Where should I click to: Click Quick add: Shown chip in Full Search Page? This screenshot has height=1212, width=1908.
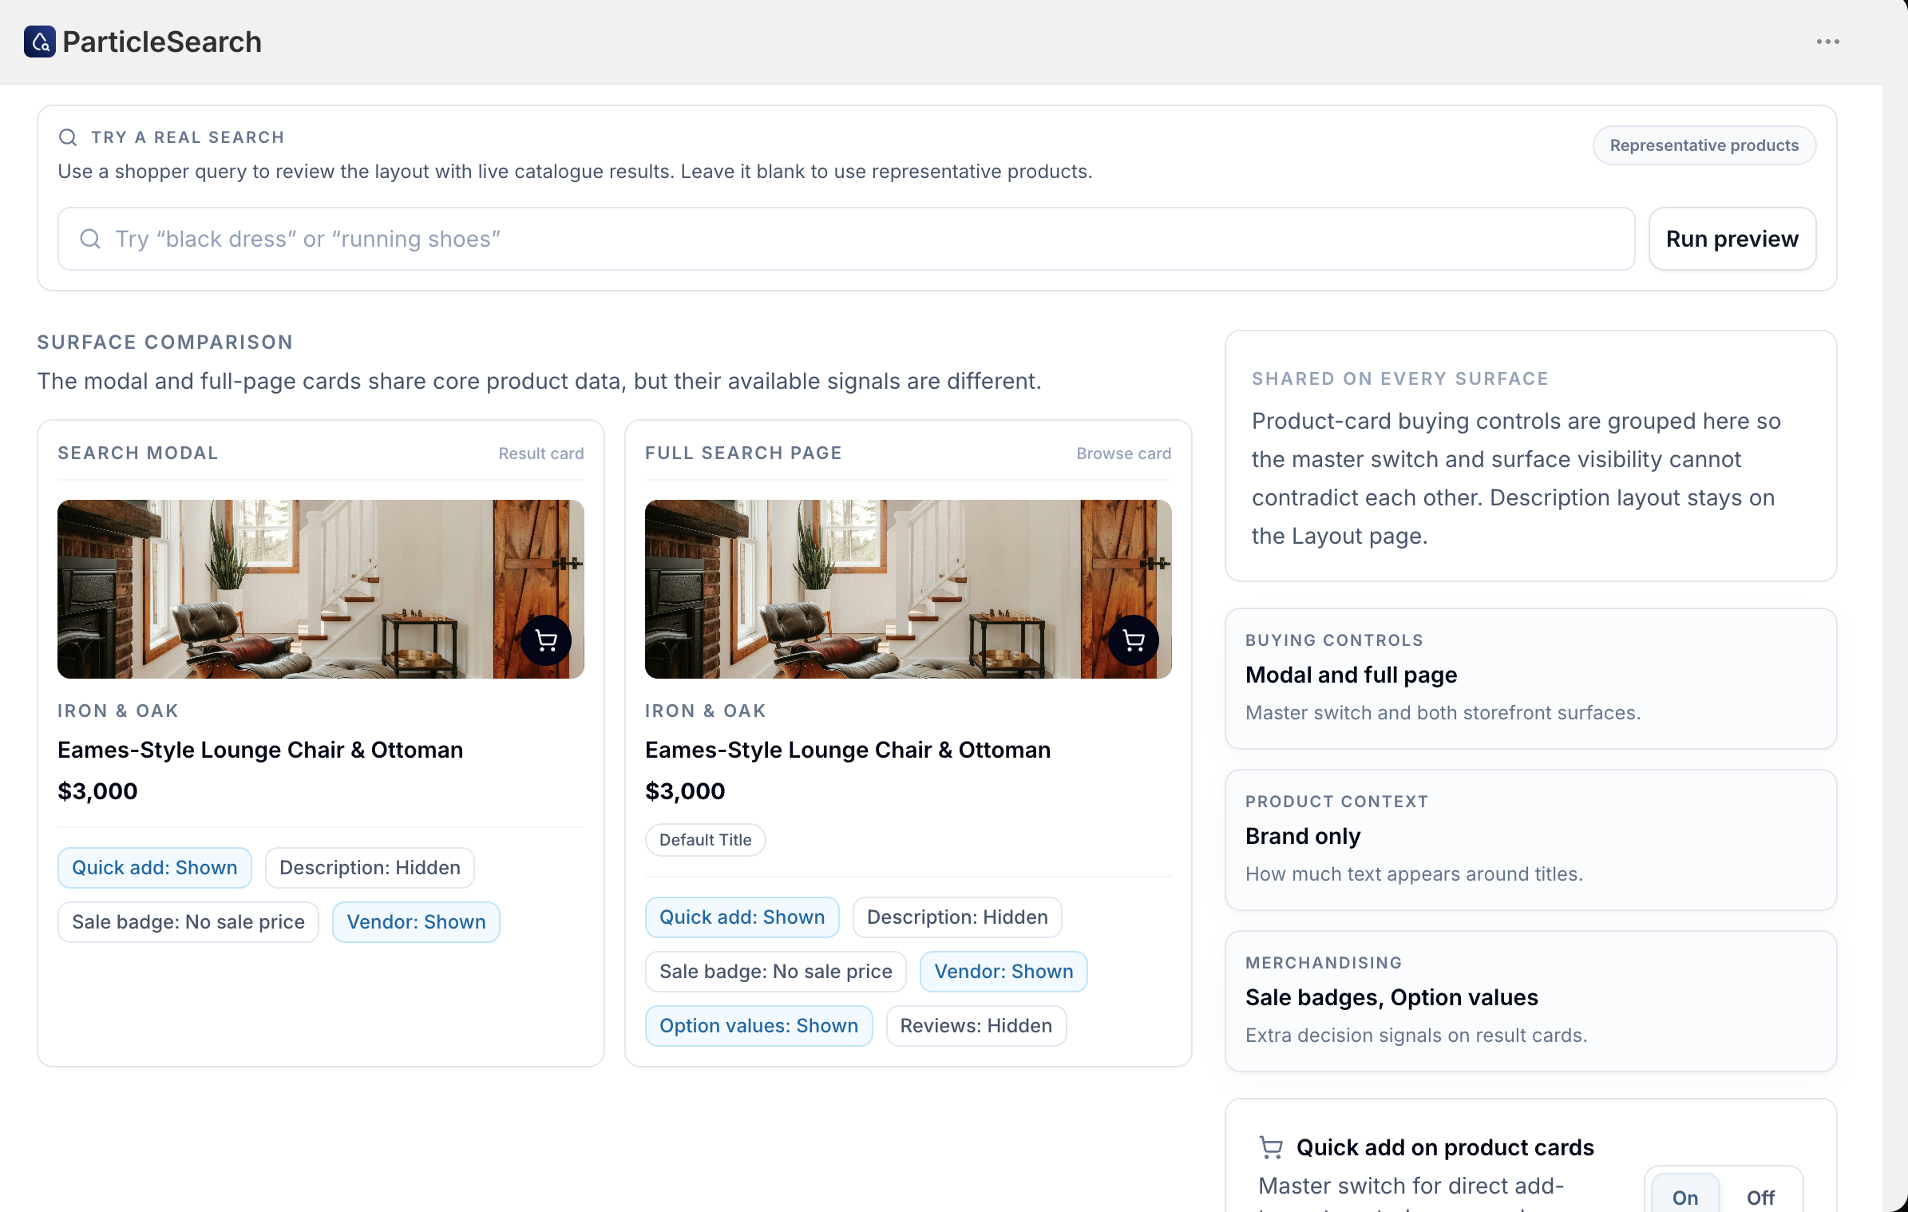742,917
